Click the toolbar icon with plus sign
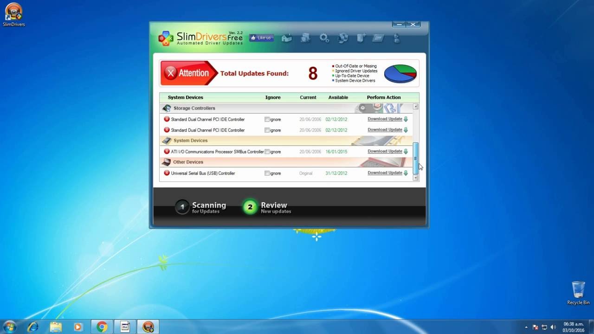This screenshot has width=594, height=334. (x=361, y=38)
